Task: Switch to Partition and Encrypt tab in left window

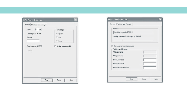Action: 39,25
